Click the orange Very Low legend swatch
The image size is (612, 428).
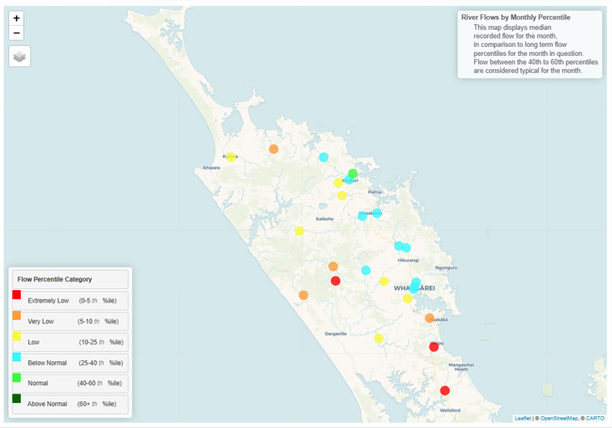[17, 315]
